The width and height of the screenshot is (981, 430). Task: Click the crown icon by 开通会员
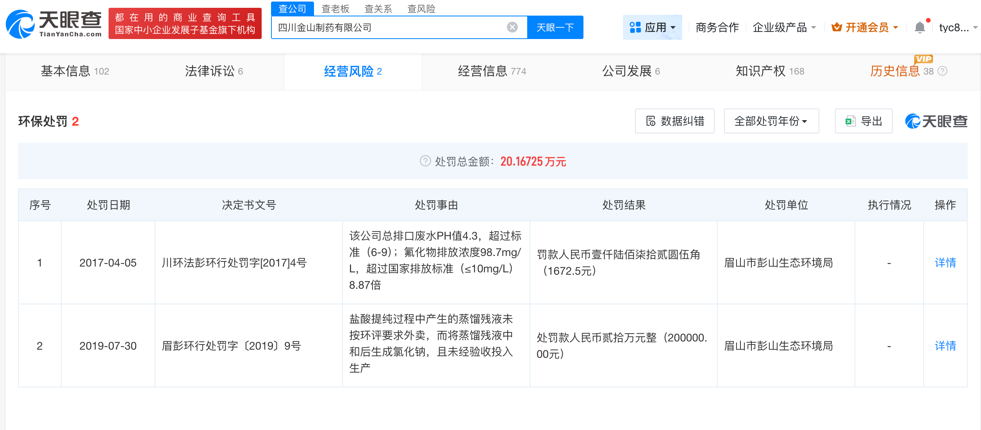(x=836, y=27)
